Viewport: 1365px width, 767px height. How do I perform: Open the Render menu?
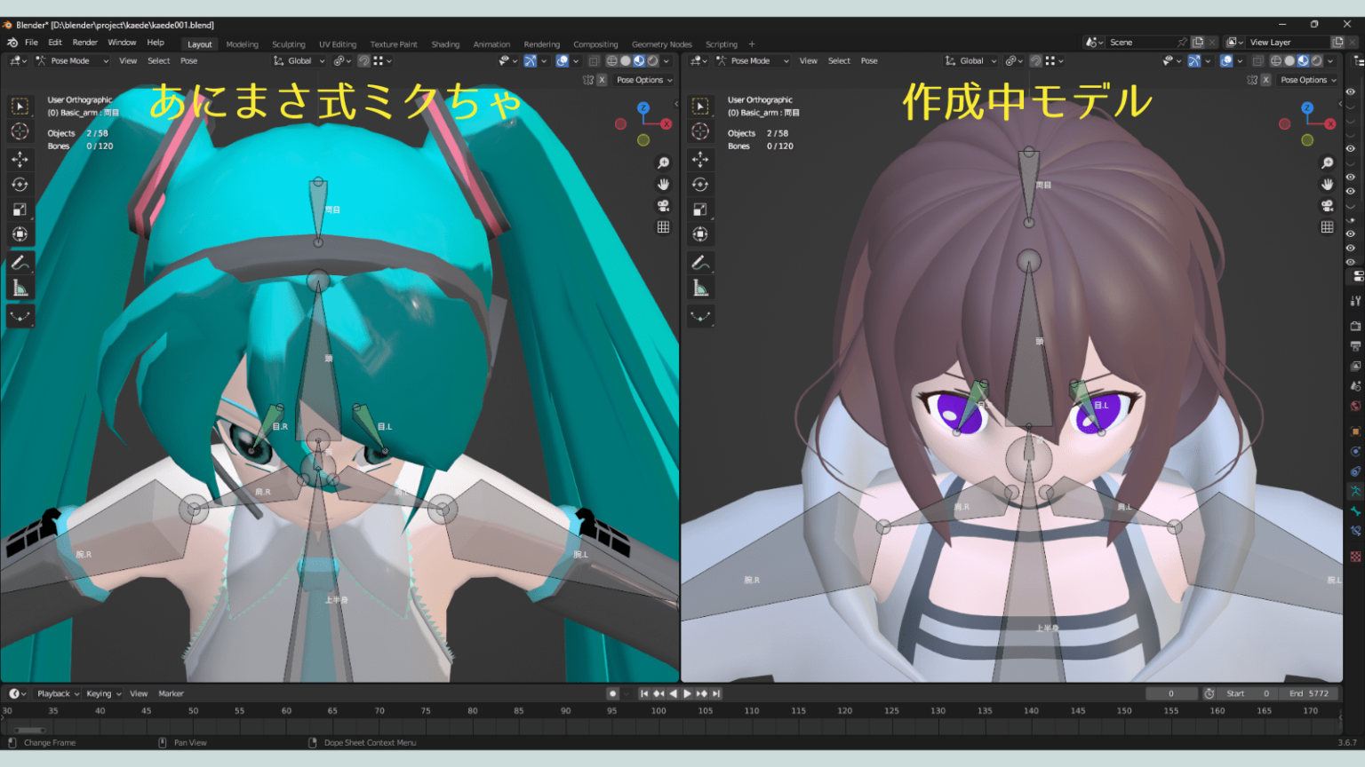pyautogui.click(x=84, y=42)
